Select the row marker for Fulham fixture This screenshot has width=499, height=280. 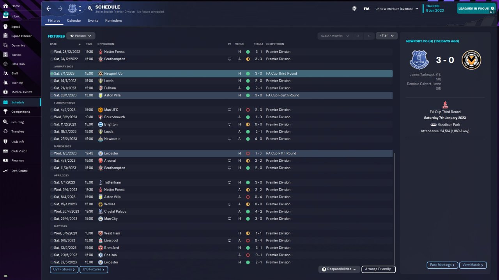[52, 88]
